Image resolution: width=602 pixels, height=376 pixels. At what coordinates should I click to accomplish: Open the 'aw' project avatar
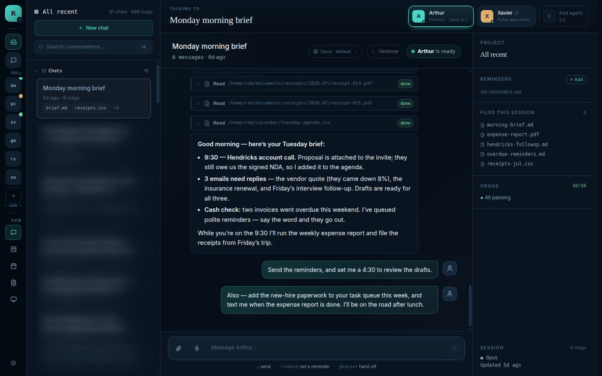point(13,86)
